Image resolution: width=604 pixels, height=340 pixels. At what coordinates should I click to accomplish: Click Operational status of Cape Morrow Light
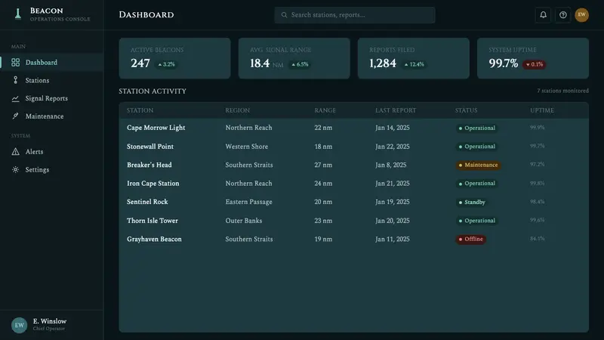tap(477, 128)
